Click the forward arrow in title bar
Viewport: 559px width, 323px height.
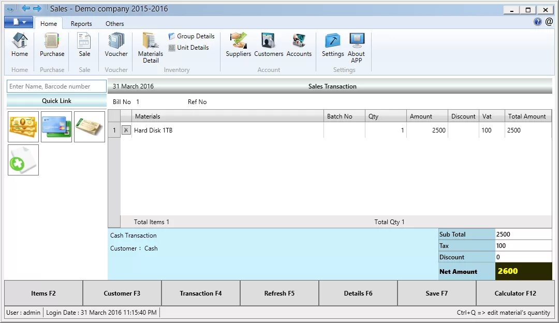37,8
